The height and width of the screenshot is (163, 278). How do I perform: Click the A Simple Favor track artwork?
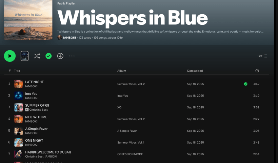click(x=18, y=131)
